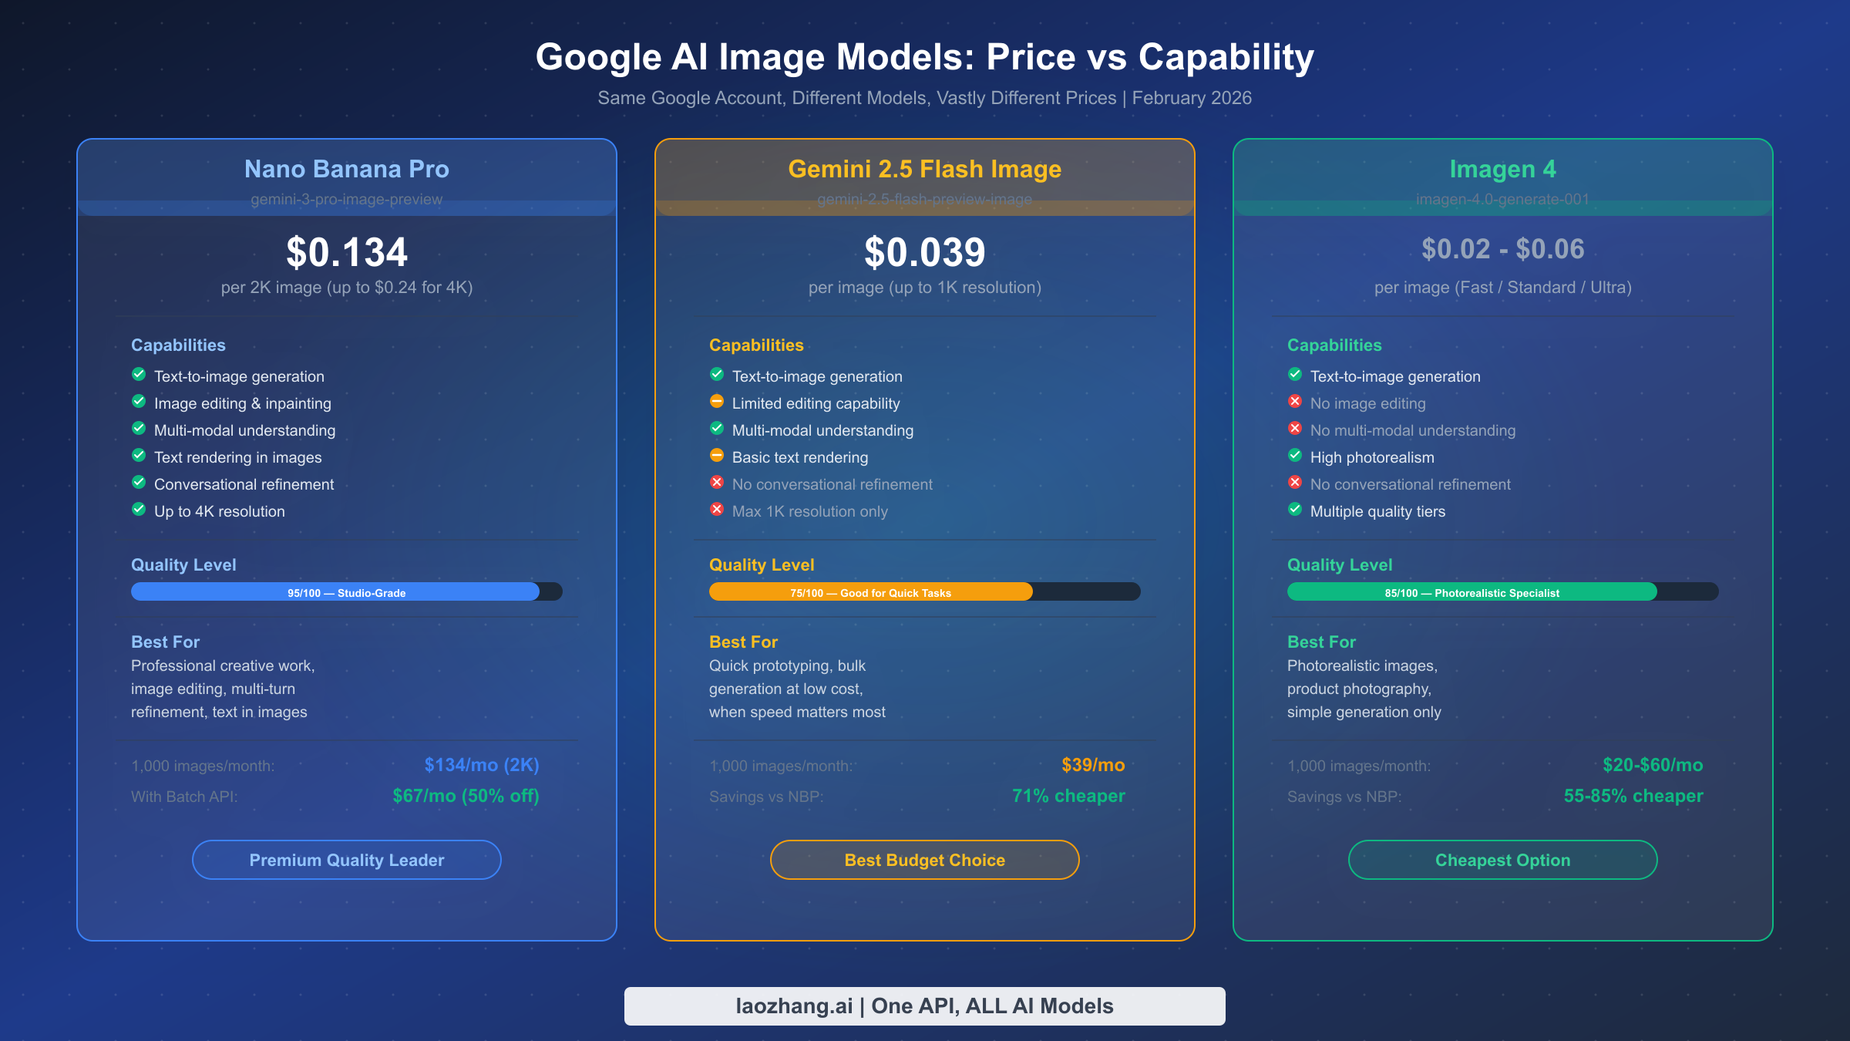Select the Best Budget Choice button
The width and height of the screenshot is (1850, 1041).
[924, 859]
